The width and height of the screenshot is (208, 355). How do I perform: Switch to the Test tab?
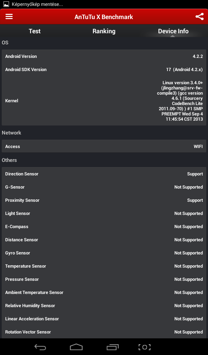(35, 31)
